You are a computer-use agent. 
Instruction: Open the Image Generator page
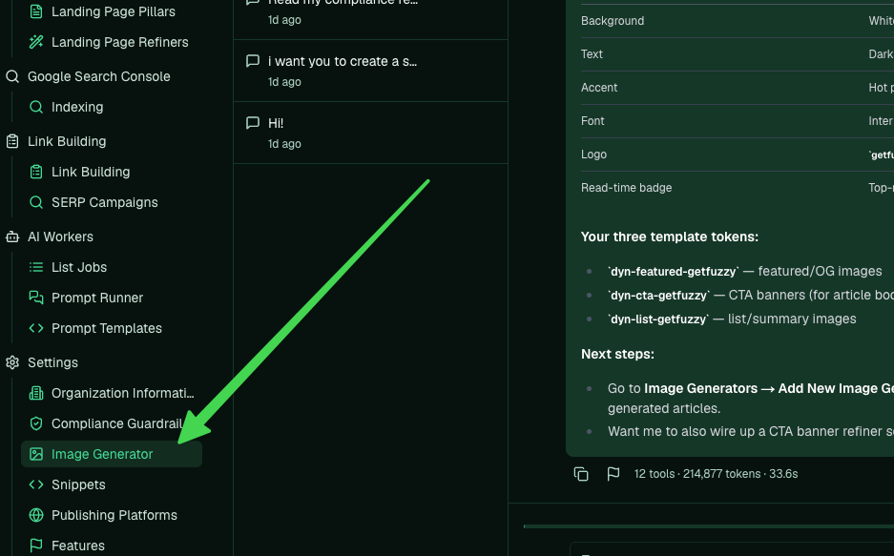(112, 454)
